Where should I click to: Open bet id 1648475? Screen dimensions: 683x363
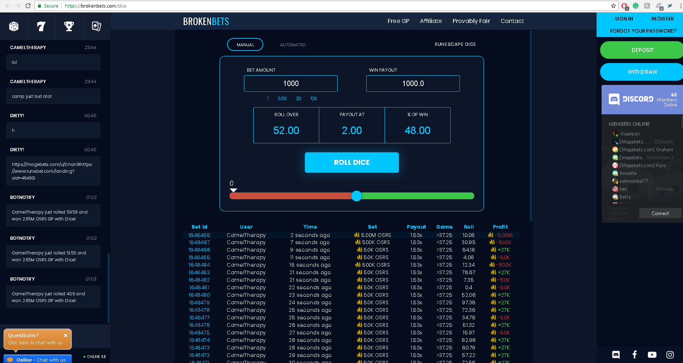(199, 333)
